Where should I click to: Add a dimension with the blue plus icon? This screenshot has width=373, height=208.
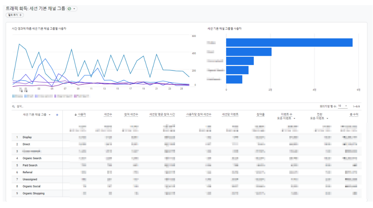pyautogui.click(x=57, y=115)
